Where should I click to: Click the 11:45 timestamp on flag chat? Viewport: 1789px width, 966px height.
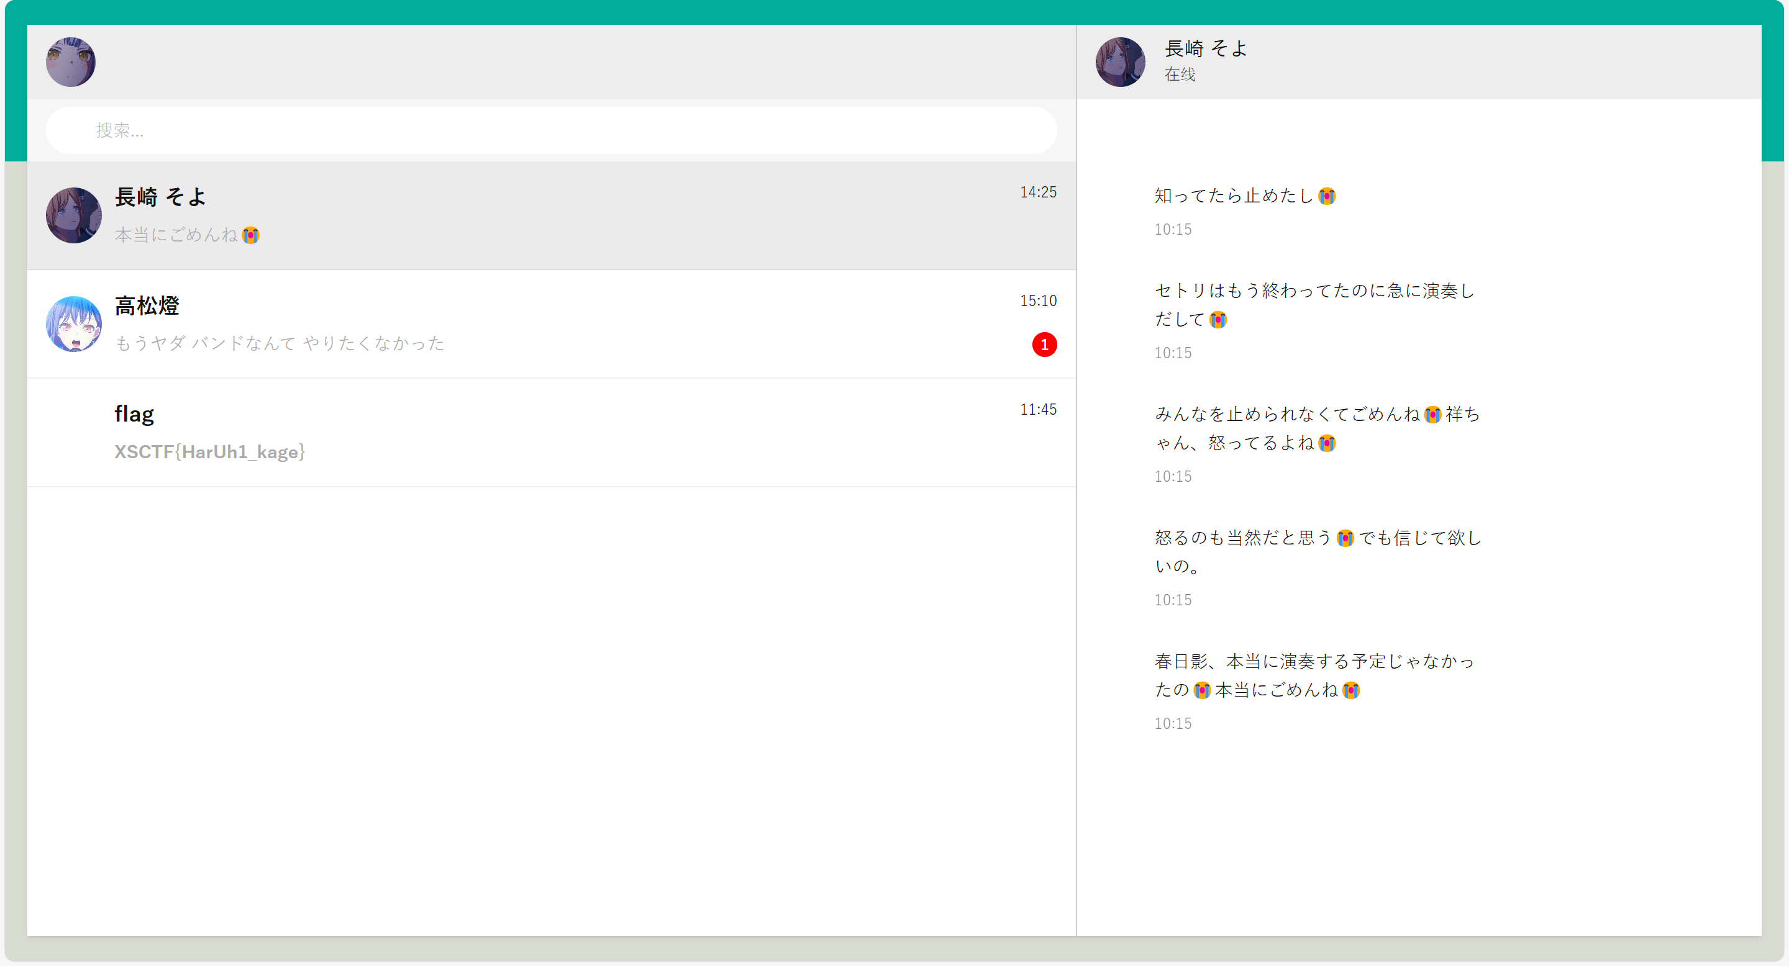point(1037,410)
